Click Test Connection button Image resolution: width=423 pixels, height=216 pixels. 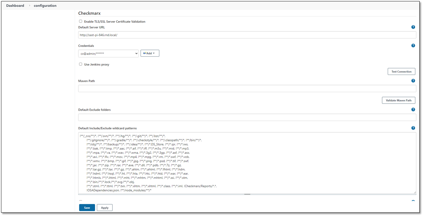(401, 72)
